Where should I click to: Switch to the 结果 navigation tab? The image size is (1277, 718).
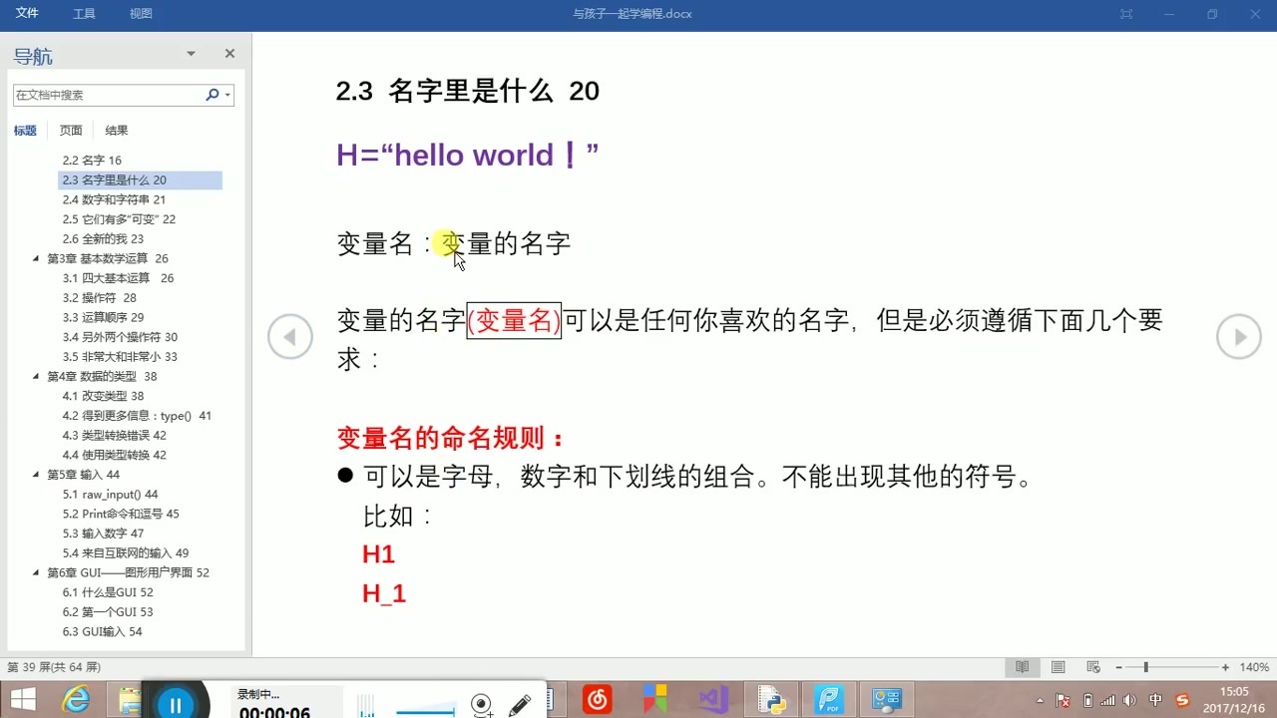pyautogui.click(x=117, y=131)
